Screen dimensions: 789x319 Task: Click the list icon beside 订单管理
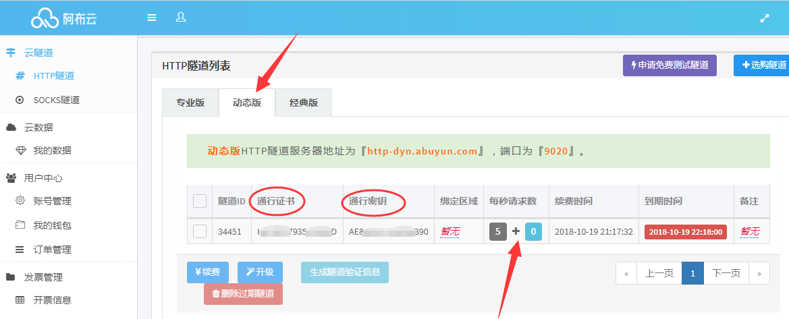pos(20,250)
